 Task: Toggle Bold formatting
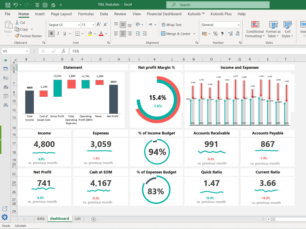tap(51, 34)
